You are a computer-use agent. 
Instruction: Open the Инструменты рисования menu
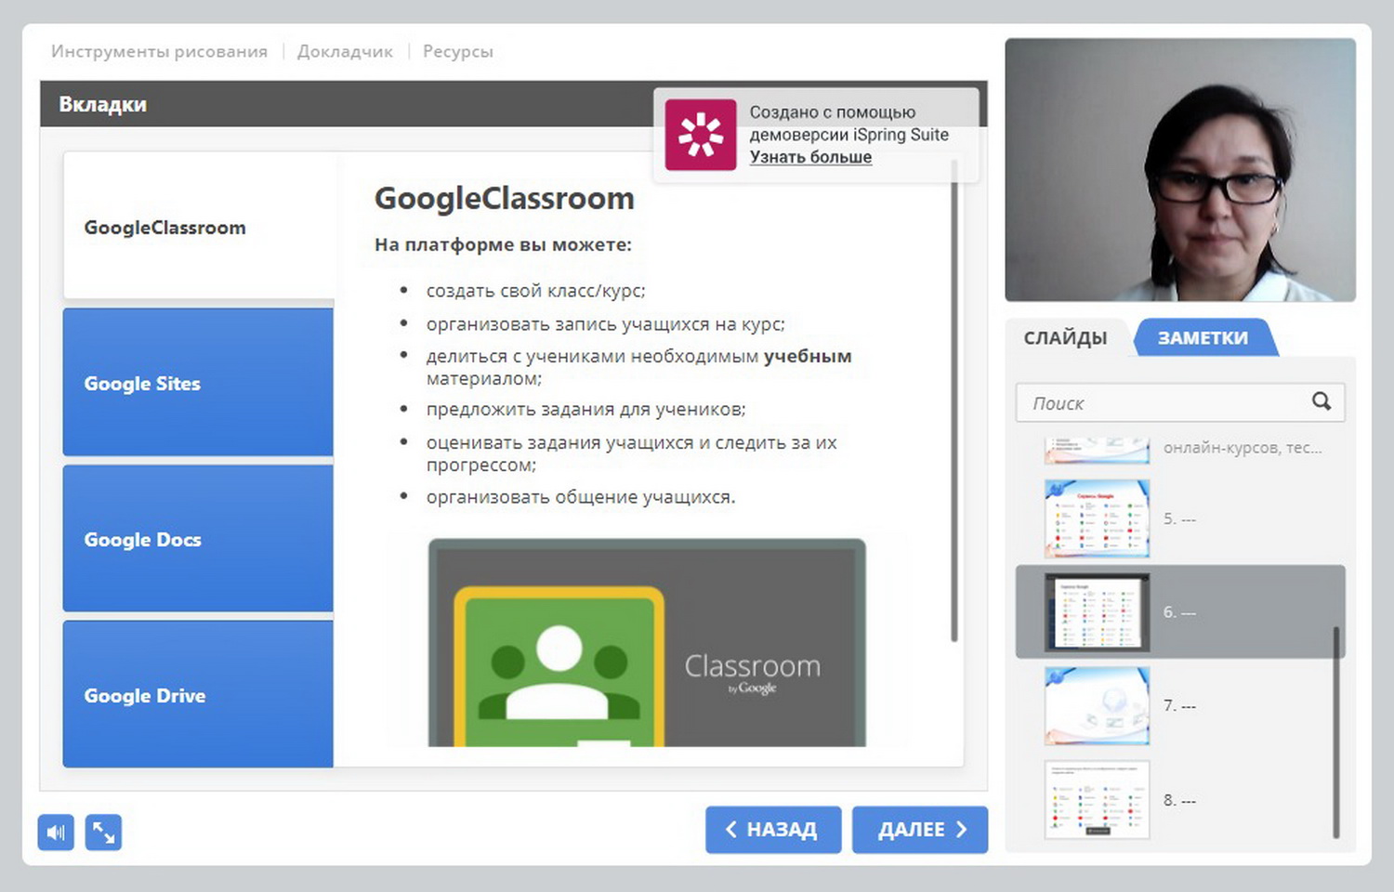[x=159, y=51]
